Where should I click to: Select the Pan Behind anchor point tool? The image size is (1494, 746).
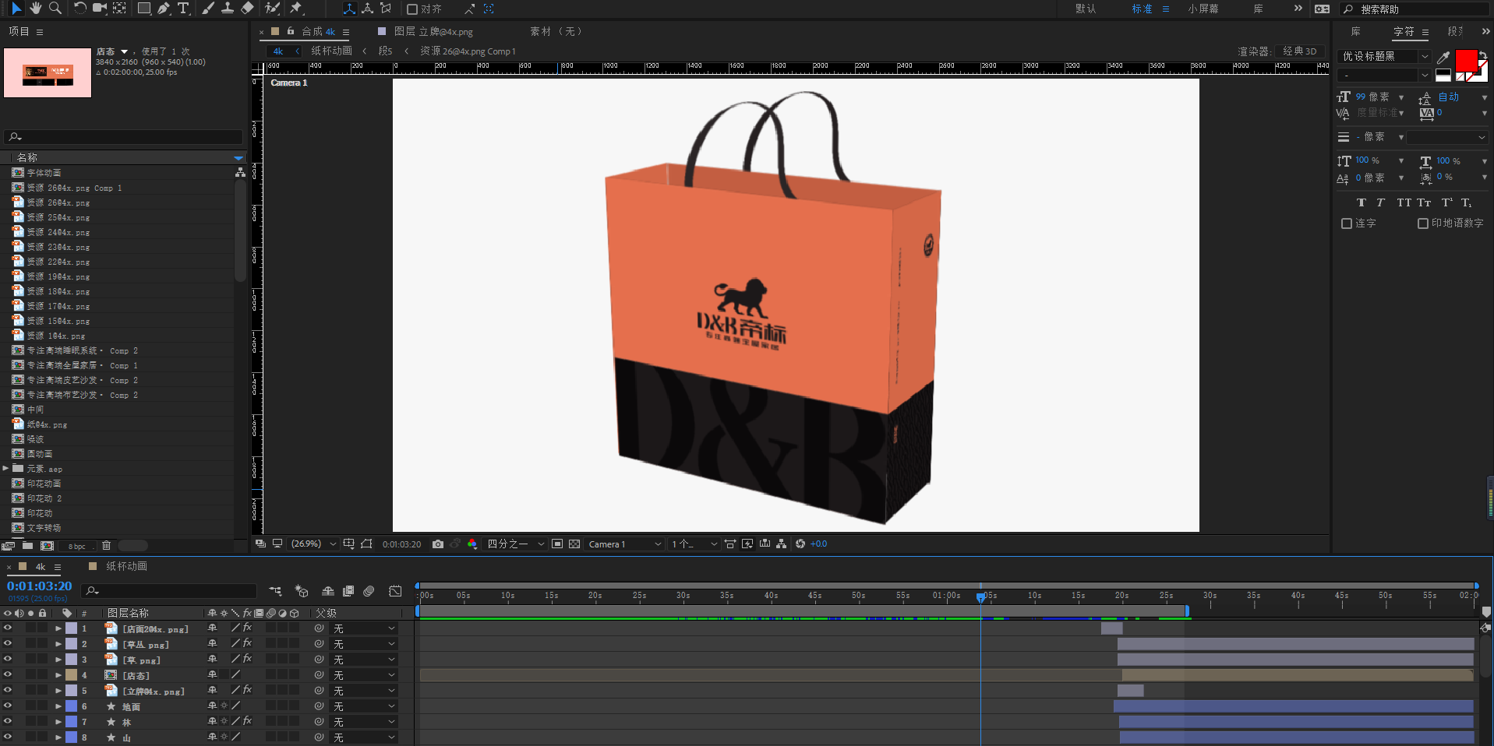coord(119,9)
